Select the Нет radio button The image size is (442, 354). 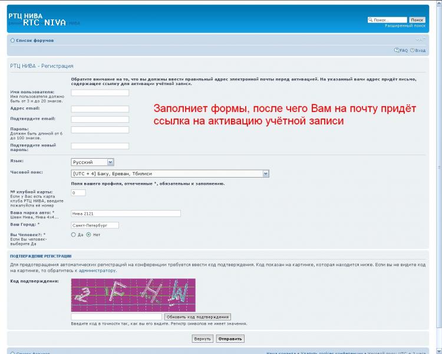point(88,235)
